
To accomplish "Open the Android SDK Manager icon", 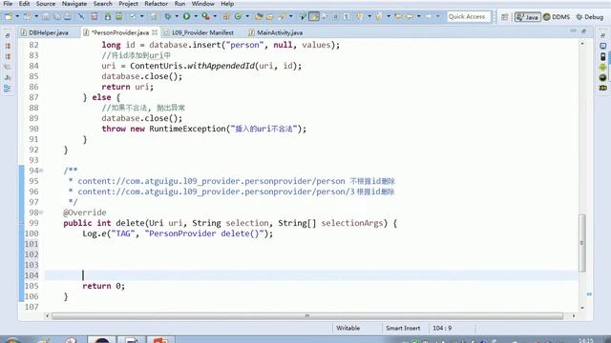I will pos(108,17).
